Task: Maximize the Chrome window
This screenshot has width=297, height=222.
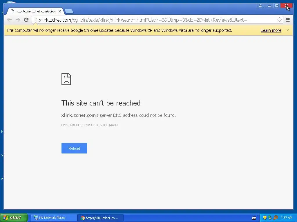Action: [x=276, y=6]
